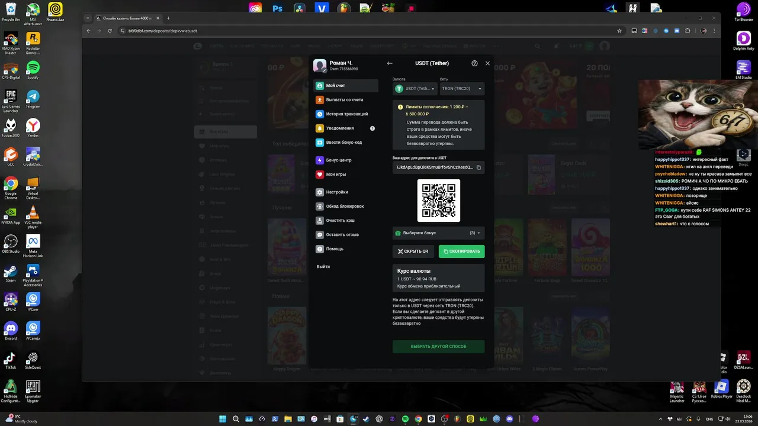Close the deposit dialog with X

click(487, 63)
